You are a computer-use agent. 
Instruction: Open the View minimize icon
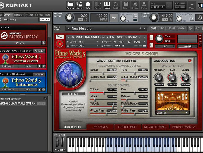[x=192, y=5]
